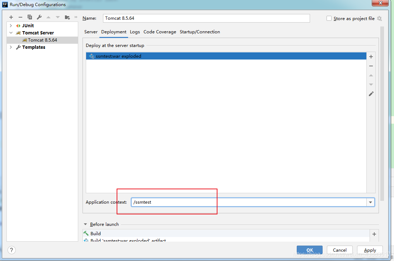
Task: Click the Application context text field
Action: (249, 202)
